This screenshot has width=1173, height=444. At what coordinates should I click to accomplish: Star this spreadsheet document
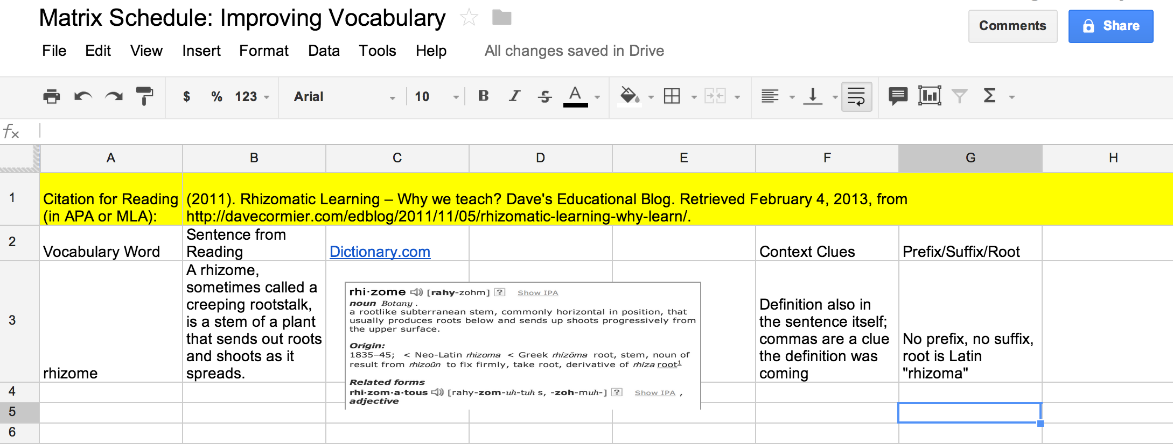(x=469, y=18)
